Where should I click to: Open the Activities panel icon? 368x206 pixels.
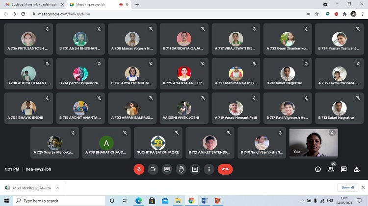click(357, 169)
